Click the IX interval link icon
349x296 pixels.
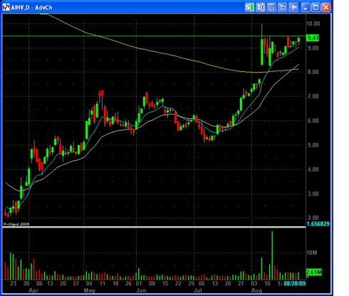(x=261, y=7)
